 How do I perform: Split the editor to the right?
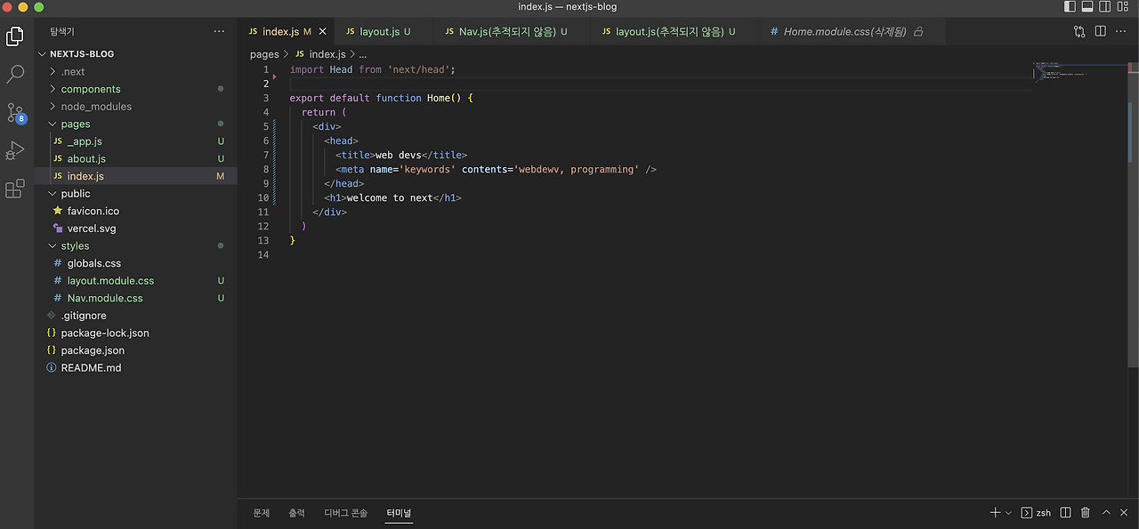(1100, 30)
